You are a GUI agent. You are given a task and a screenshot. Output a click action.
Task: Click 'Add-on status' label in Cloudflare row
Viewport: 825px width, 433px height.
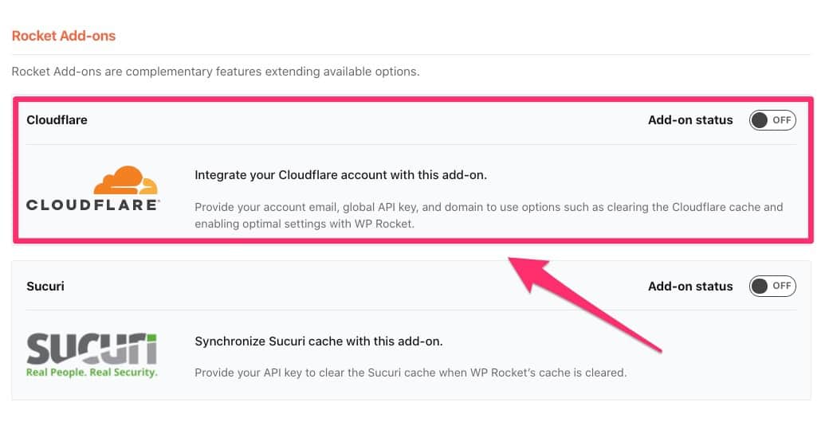690,120
